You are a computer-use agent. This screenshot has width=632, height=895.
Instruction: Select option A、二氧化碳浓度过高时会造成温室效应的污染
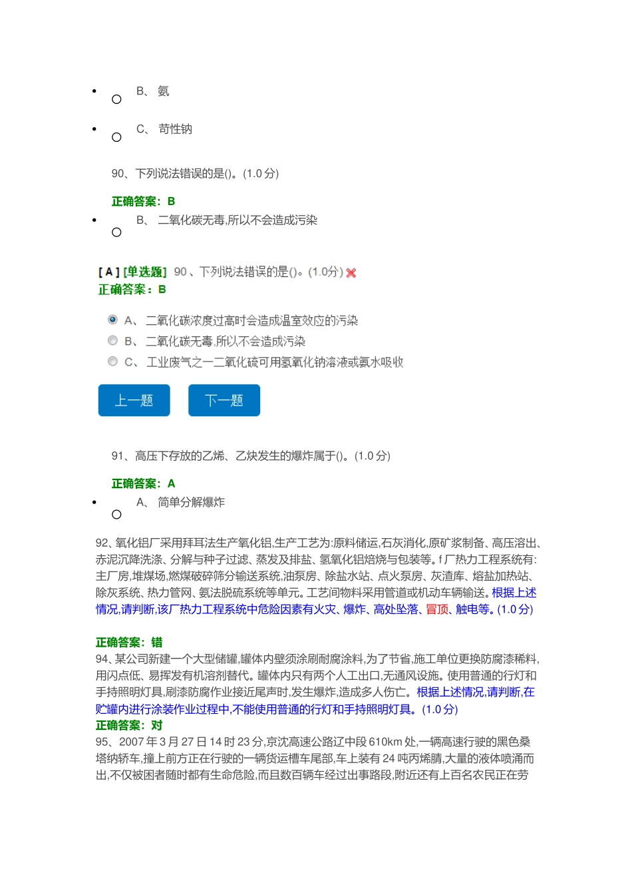(x=112, y=320)
